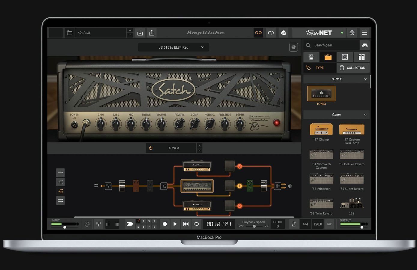
Task: Flip the amp POWER ON switch
Action: (x=74, y=124)
